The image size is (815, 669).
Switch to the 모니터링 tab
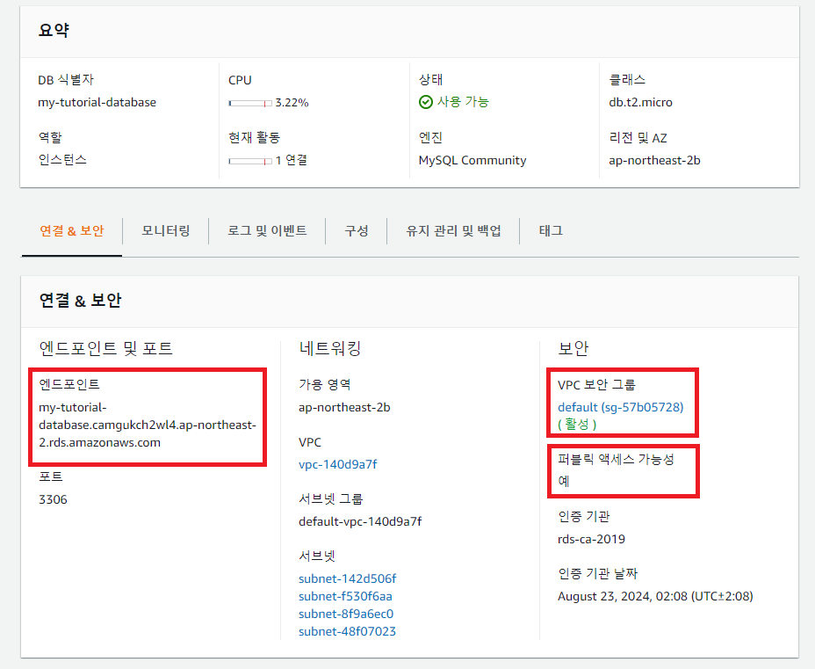pos(166,231)
